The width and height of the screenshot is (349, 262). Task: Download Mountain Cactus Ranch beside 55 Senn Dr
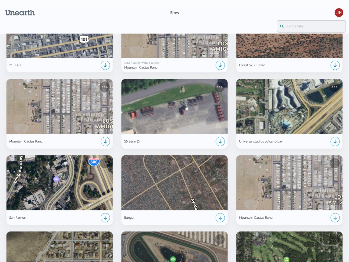coord(105,141)
